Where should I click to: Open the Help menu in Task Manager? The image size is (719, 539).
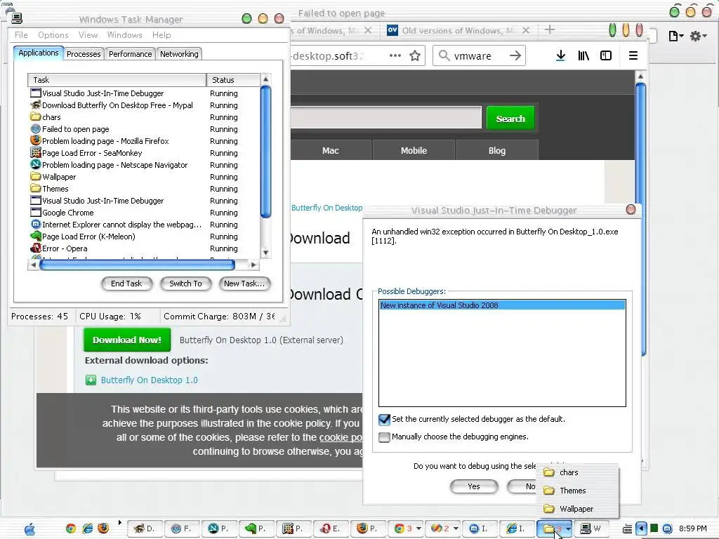(x=161, y=35)
